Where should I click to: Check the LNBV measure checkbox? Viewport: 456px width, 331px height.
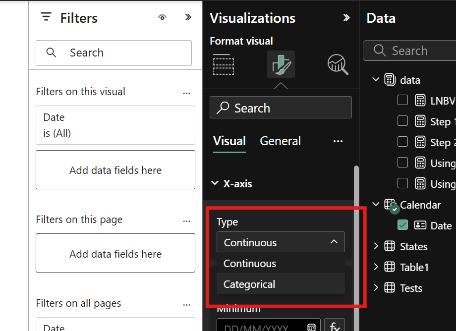coord(402,100)
